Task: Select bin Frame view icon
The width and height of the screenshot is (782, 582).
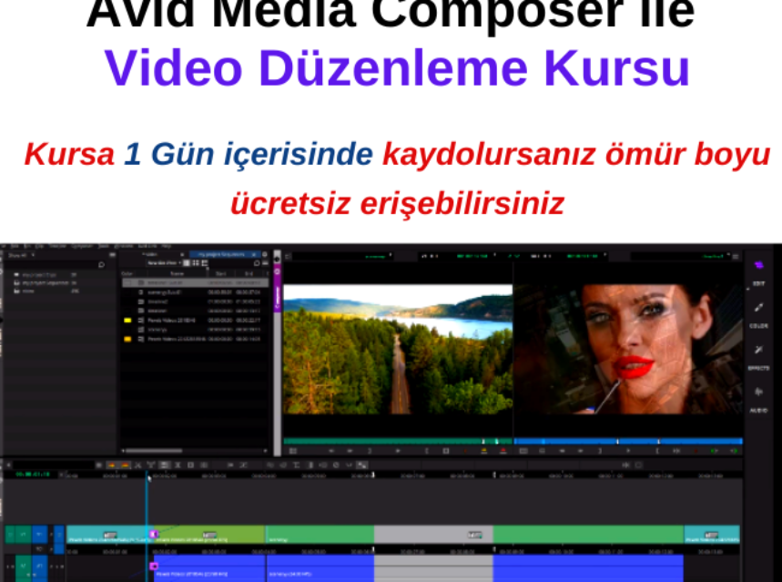Action: [196, 263]
